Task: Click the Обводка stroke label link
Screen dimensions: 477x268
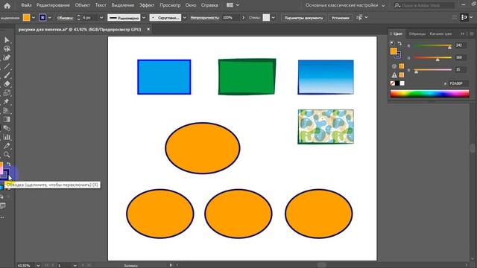Action: pos(65,18)
